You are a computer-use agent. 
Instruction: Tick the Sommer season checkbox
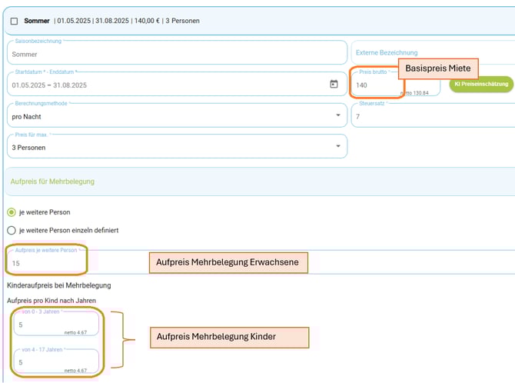click(x=14, y=22)
